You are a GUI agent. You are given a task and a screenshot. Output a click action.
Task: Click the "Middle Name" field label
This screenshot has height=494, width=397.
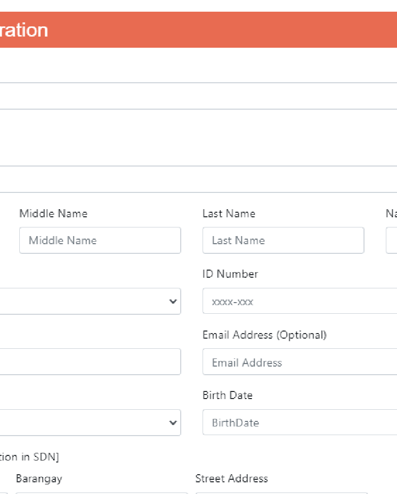click(x=53, y=214)
